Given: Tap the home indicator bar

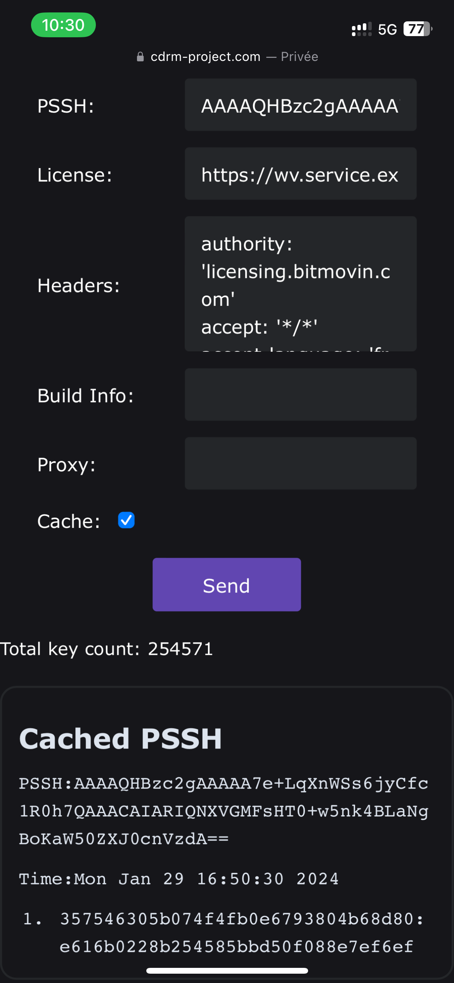Looking at the screenshot, I should (x=227, y=971).
